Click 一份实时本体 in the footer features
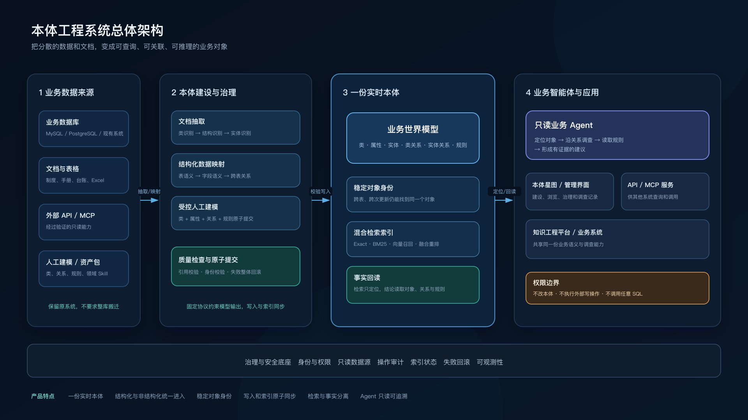The width and height of the screenshot is (748, 420). 86,396
